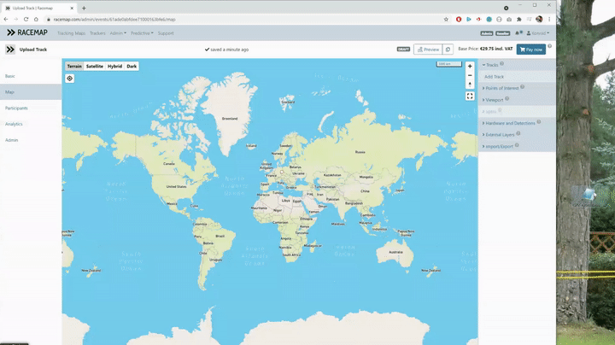
Task: Enter fullscreen map view
Action: click(x=470, y=96)
